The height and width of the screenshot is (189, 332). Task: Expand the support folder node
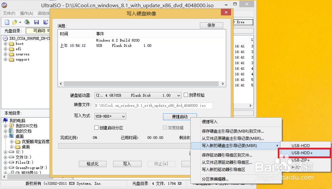(5, 60)
